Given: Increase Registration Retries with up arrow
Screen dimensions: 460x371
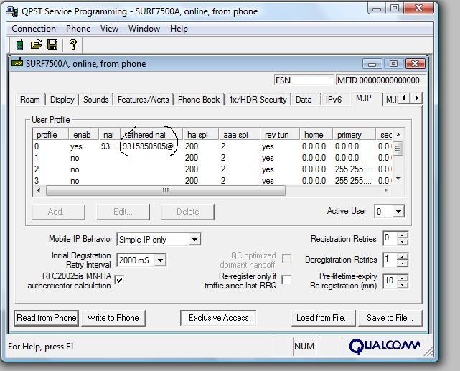Looking at the screenshot, I should 403,235.
